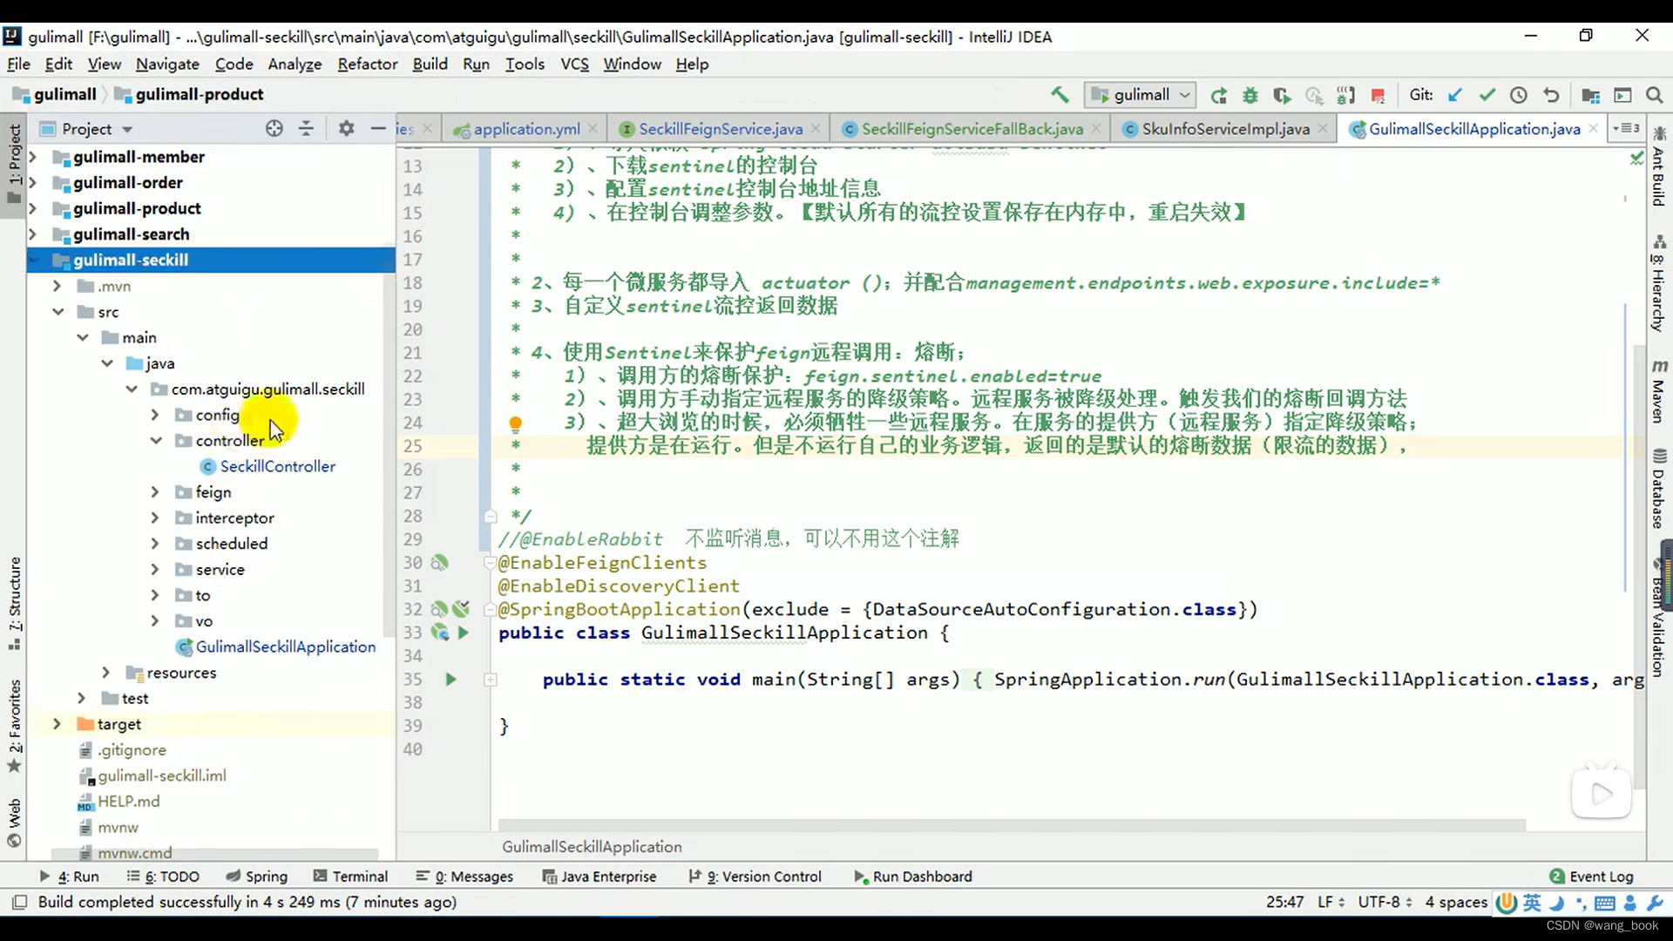Click the Version Control icon in bottom bar
The width and height of the screenshot is (1673, 941).
click(763, 876)
